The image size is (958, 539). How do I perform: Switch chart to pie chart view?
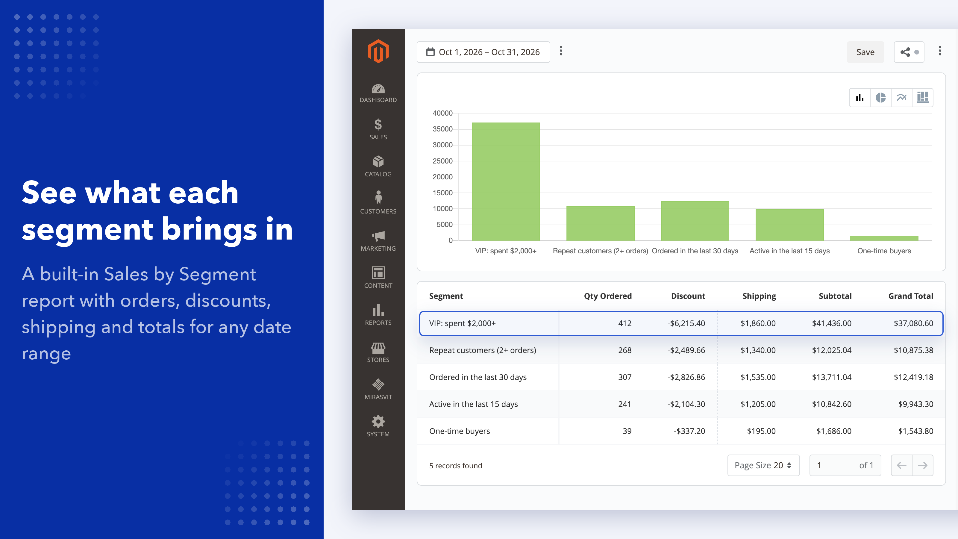[881, 98]
